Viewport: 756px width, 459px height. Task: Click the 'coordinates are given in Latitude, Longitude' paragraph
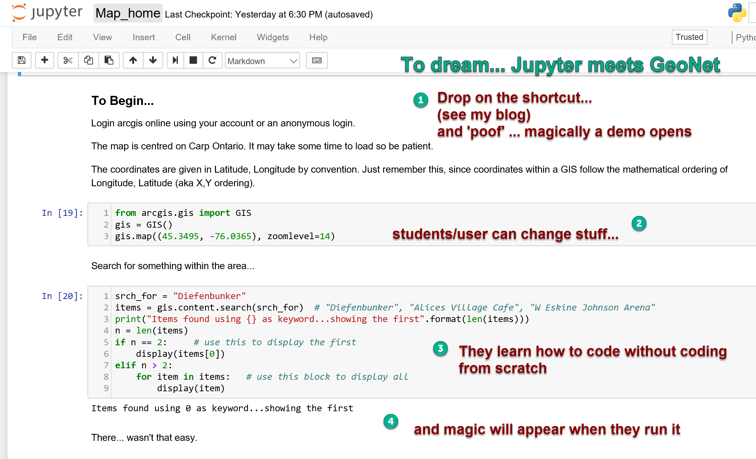point(409,176)
